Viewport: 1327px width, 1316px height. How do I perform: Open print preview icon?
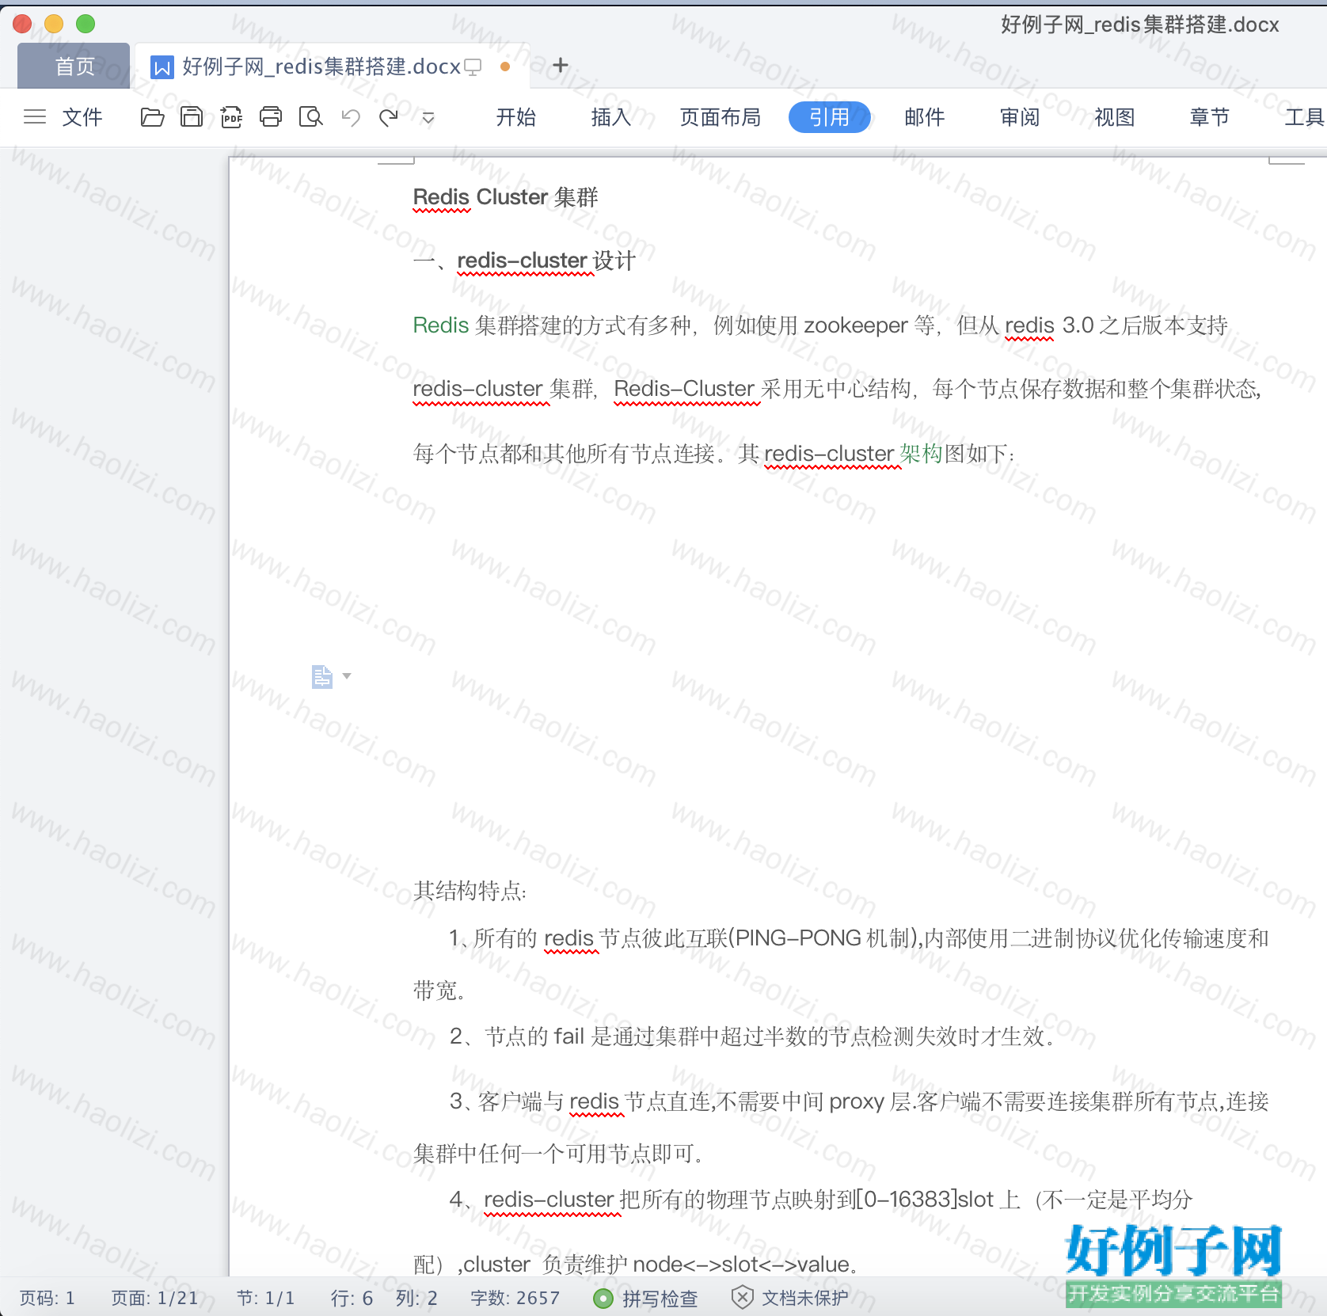310,117
